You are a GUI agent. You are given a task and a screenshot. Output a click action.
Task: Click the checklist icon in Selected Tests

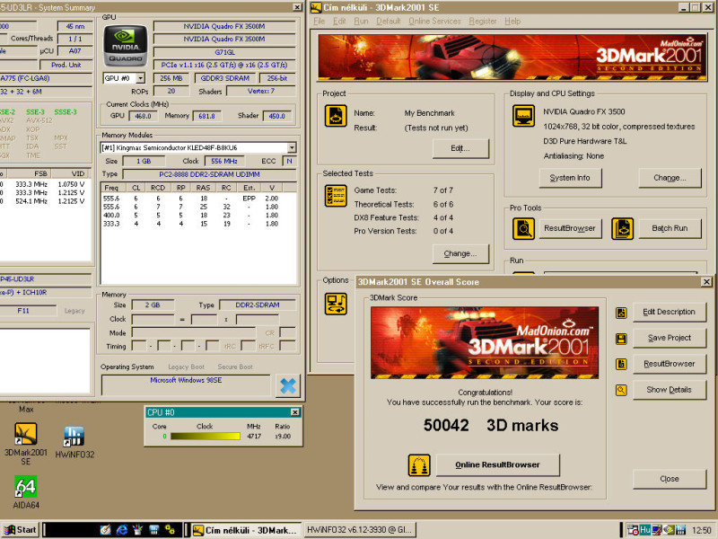pos(336,197)
